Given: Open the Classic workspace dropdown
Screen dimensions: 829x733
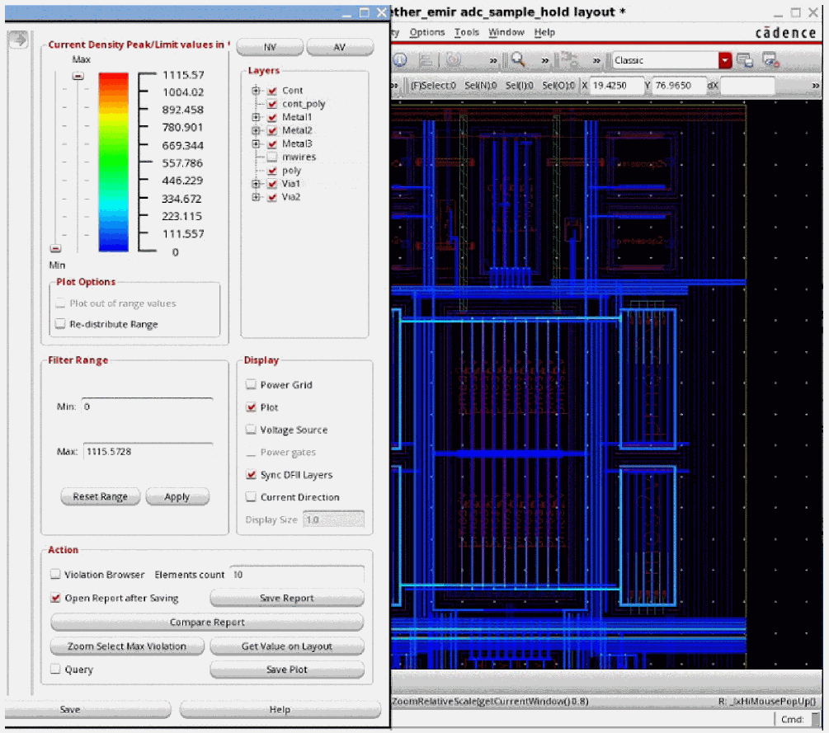Looking at the screenshot, I should pos(724,60).
